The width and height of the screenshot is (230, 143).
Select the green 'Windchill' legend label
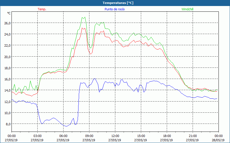coord(187,9)
